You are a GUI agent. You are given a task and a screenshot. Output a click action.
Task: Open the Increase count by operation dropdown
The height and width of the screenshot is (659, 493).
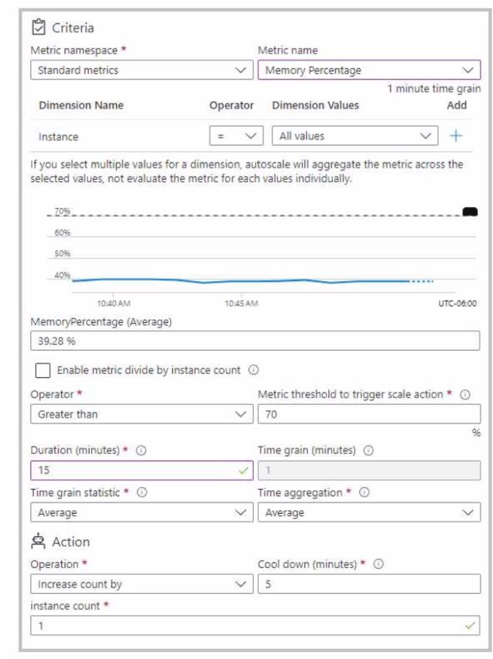click(142, 584)
